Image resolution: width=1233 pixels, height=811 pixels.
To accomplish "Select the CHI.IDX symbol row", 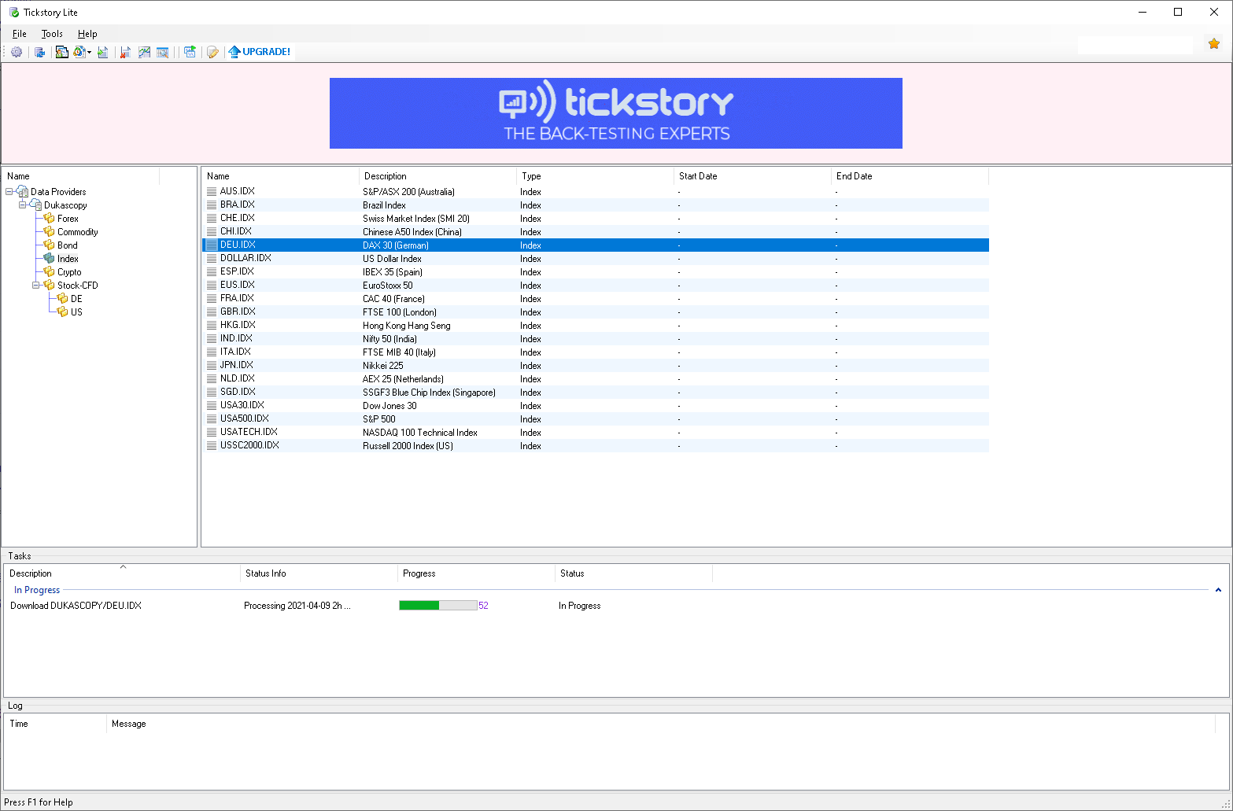I will click(596, 232).
